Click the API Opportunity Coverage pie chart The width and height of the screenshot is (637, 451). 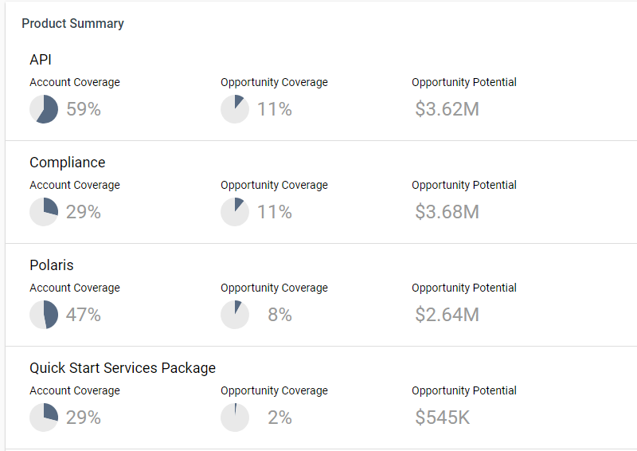[x=235, y=109]
